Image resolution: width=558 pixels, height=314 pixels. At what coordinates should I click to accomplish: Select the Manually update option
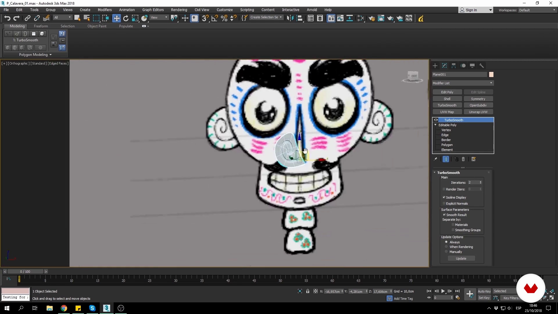[446, 251]
